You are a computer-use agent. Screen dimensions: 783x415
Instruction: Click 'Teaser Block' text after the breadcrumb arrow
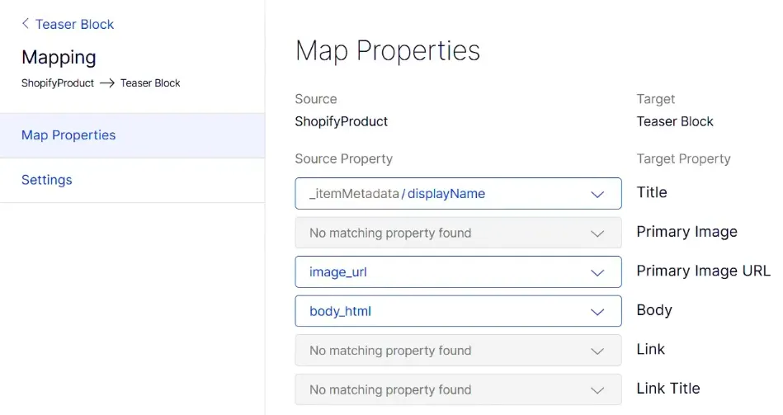coord(150,83)
